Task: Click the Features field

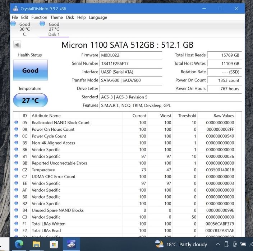Action: (171, 106)
